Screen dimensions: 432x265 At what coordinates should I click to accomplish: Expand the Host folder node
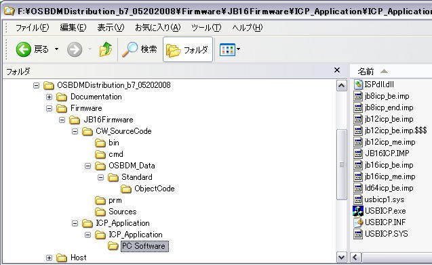(49, 258)
